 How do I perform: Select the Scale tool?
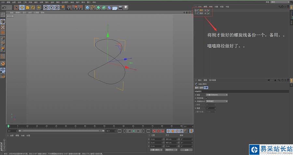[x=27, y=7]
